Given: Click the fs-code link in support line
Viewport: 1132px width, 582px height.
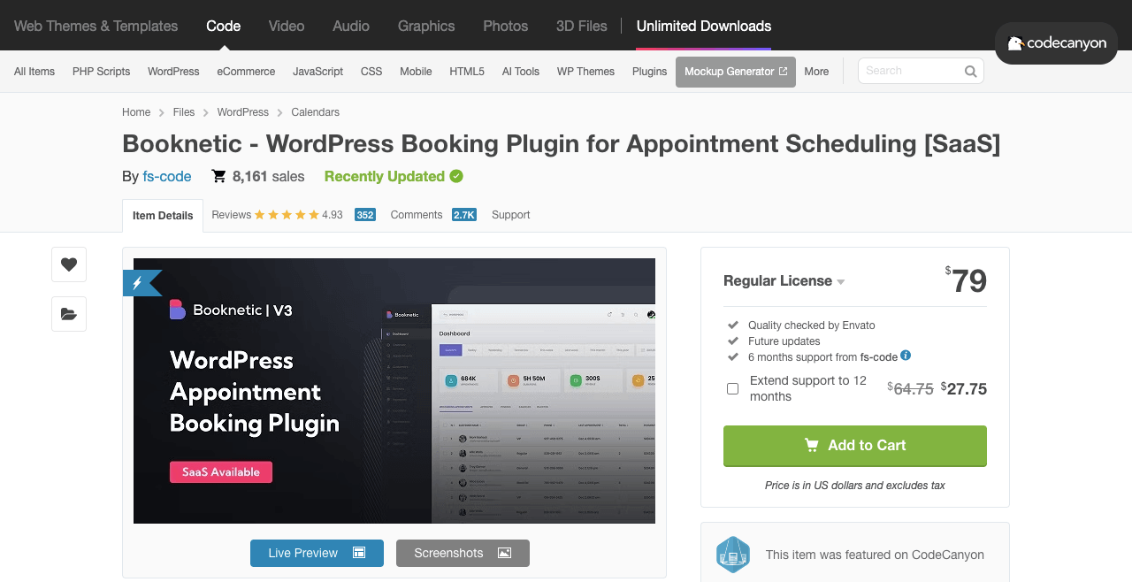Looking at the screenshot, I should pyautogui.click(x=879, y=357).
